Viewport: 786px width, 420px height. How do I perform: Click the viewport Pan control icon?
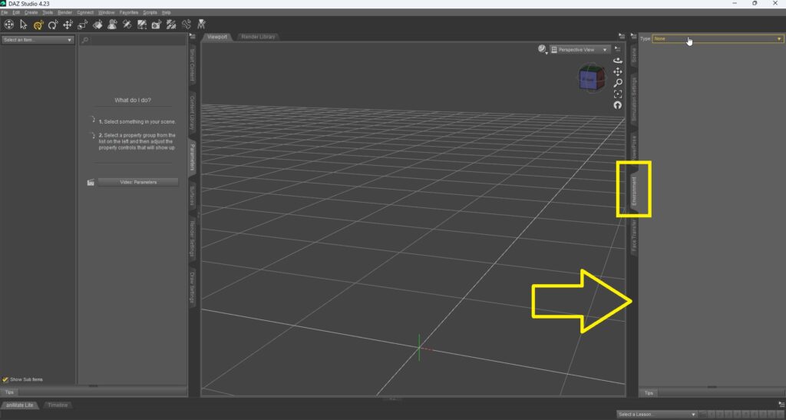(x=618, y=71)
